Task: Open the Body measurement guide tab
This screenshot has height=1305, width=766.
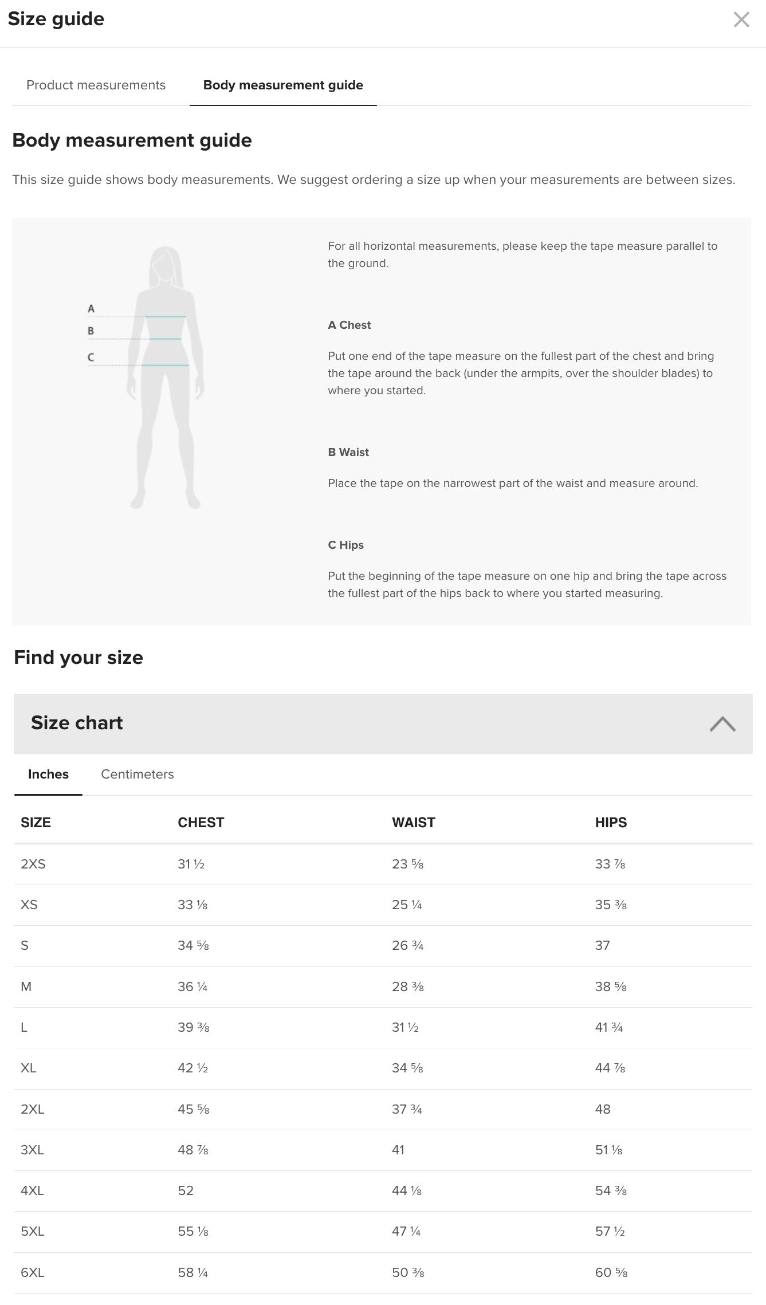Action: tap(282, 85)
